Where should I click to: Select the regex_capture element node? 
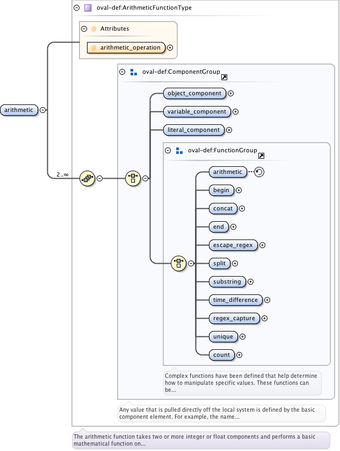(234, 318)
